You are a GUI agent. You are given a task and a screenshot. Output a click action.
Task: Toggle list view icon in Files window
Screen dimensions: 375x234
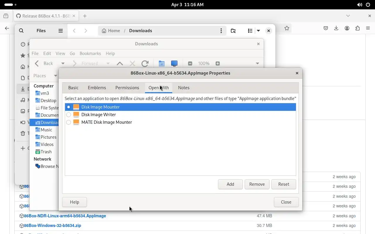(x=250, y=31)
